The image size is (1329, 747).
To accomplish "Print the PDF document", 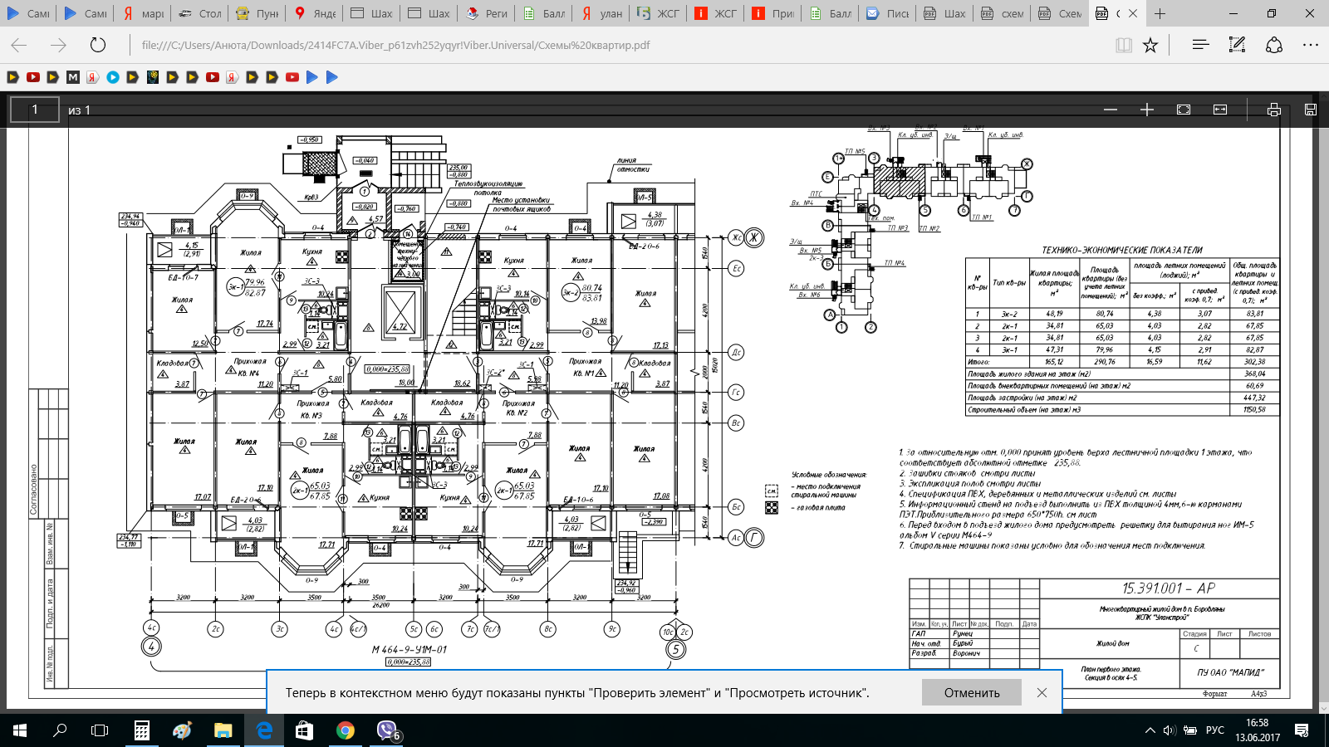I will tap(1274, 110).
